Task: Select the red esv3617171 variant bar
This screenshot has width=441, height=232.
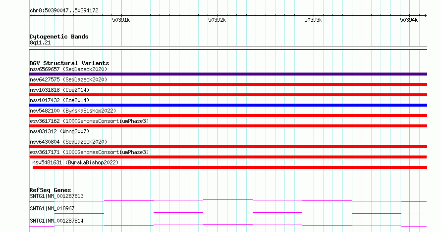Action: [228, 157]
